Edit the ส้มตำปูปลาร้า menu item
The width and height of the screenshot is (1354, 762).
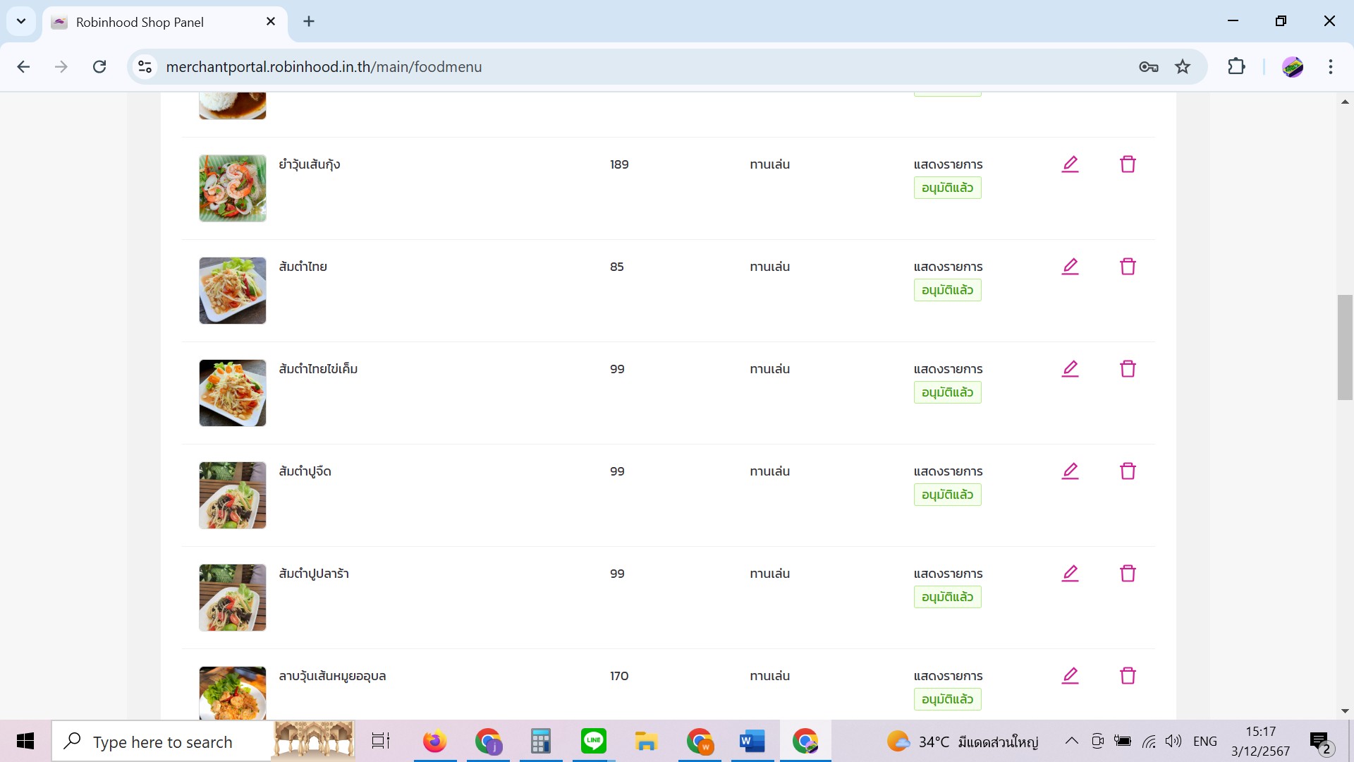[1070, 574]
